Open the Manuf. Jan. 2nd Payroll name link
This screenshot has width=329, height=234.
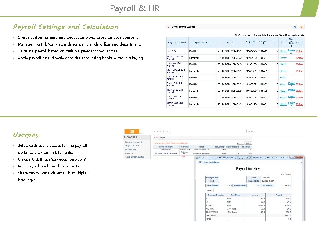click(175, 104)
